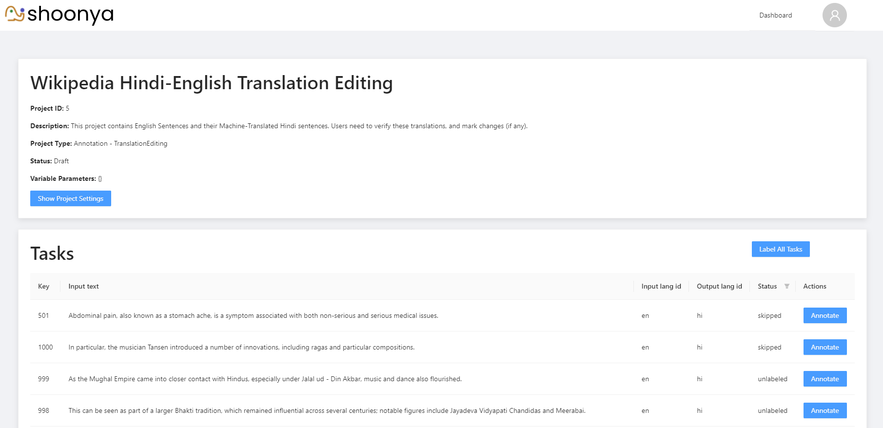This screenshot has height=428, width=883.
Task: Go to the Dashboard menu item
Action: pos(775,15)
